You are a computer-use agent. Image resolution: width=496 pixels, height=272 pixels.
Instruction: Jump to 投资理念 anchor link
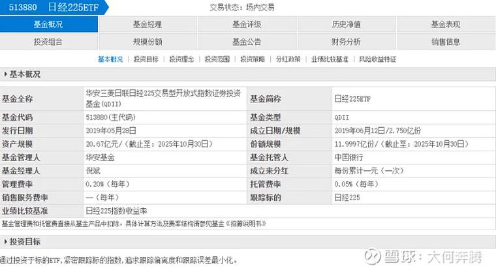click(x=181, y=59)
